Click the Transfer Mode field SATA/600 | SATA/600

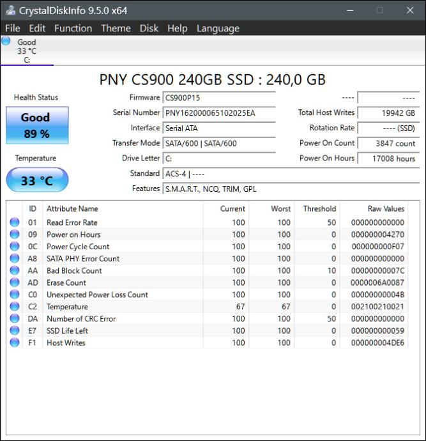click(219, 143)
